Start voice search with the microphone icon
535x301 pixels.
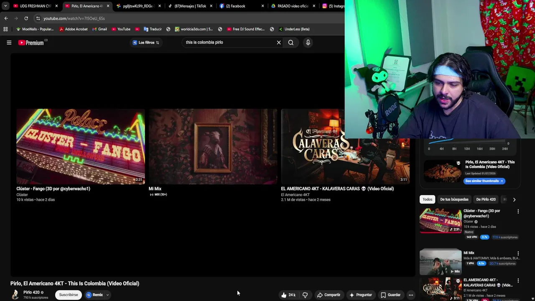tap(308, 42)
